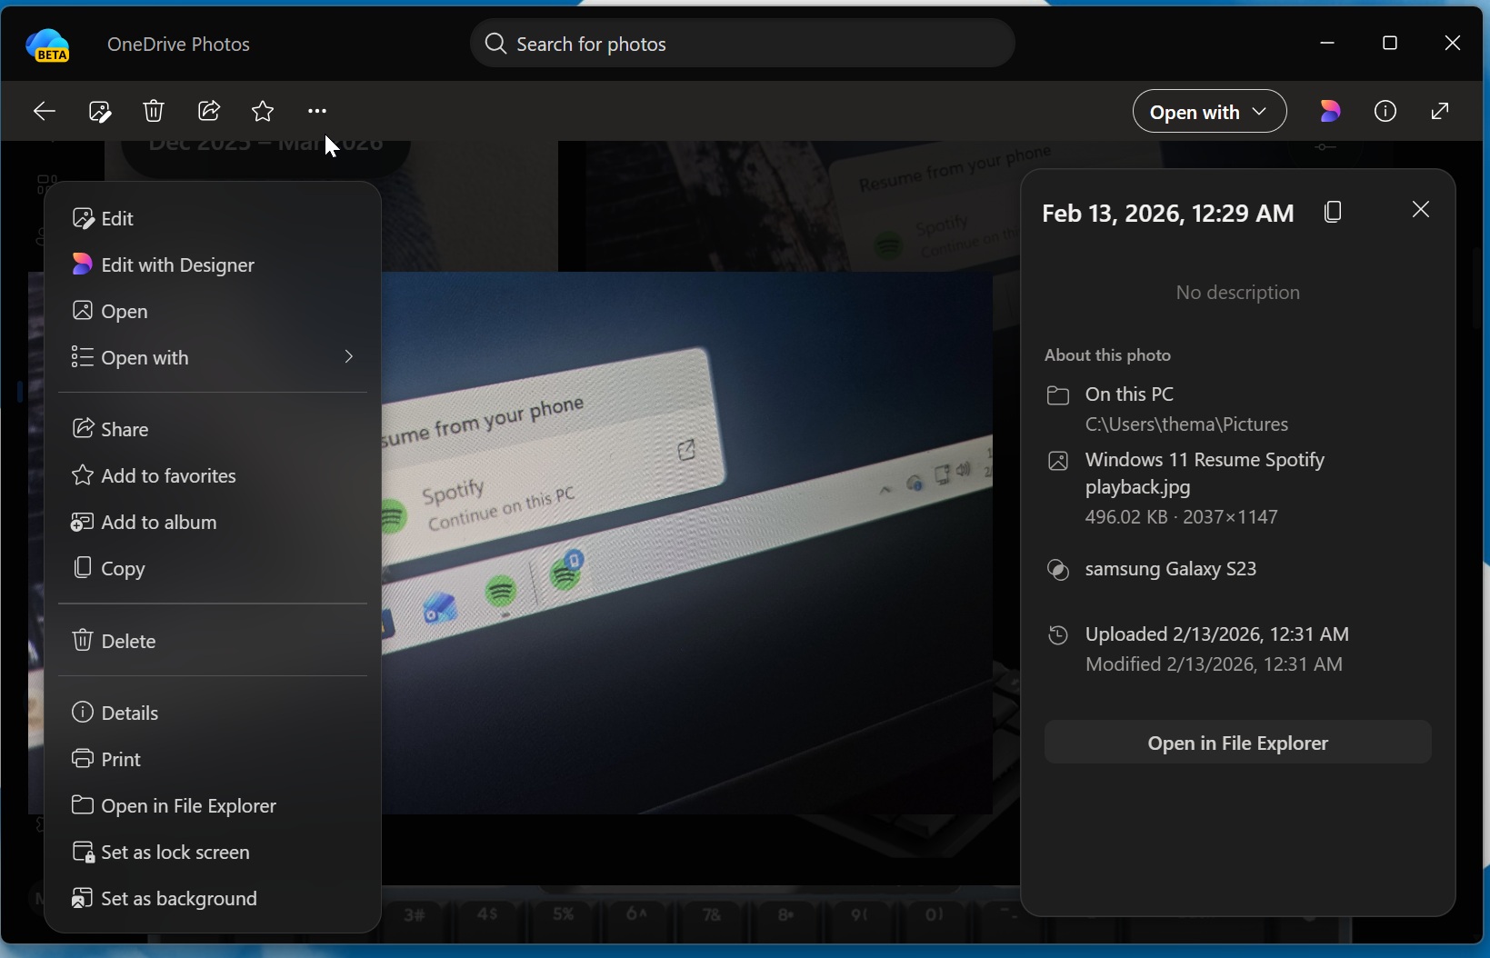
Task: Click the No description text
Action: click(x=1237, y=293)
